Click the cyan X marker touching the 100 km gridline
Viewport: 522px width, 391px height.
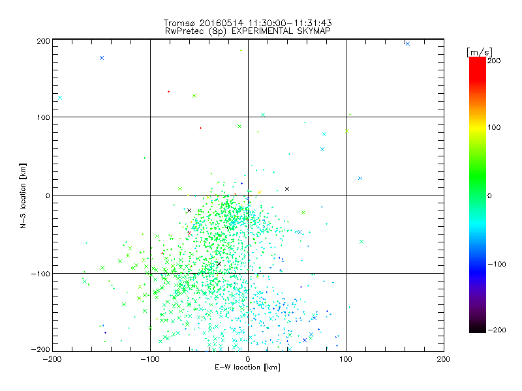coord(263,115)
